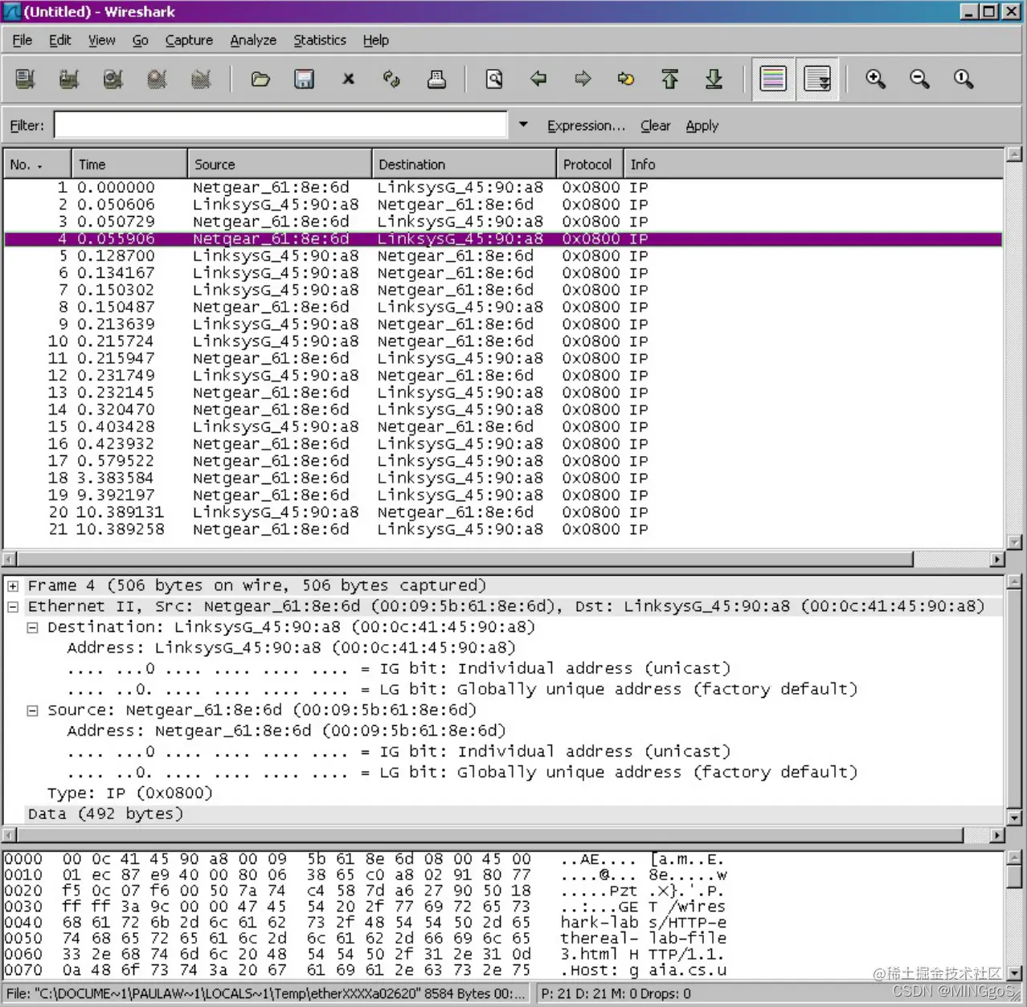Jump to last packet icon
Viewport: 1027px width, 1007px height.
click(x=714, y=79)
